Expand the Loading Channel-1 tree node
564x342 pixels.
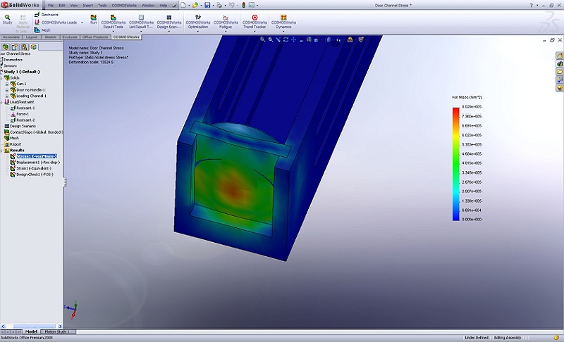click(x=7, y=96)
